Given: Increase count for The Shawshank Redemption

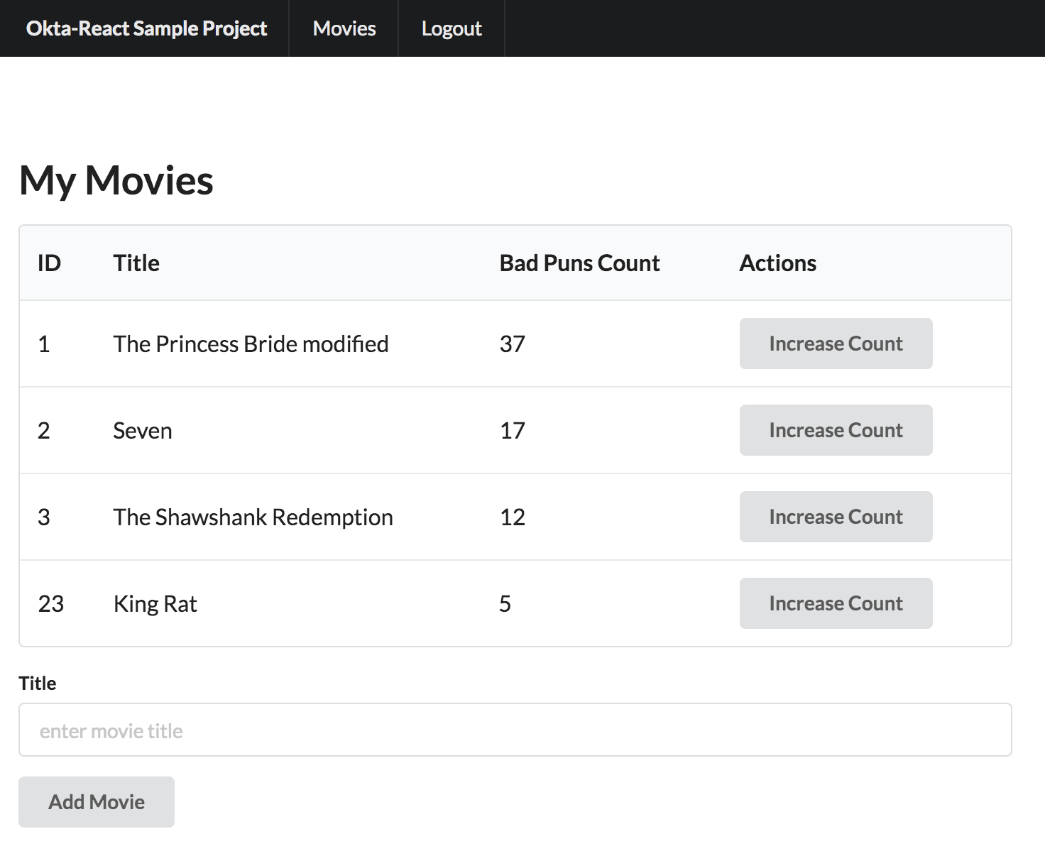Looking at the screenshot, I should point(836,517).
